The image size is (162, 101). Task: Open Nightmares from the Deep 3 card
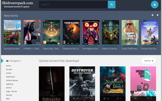pos(113,84)
